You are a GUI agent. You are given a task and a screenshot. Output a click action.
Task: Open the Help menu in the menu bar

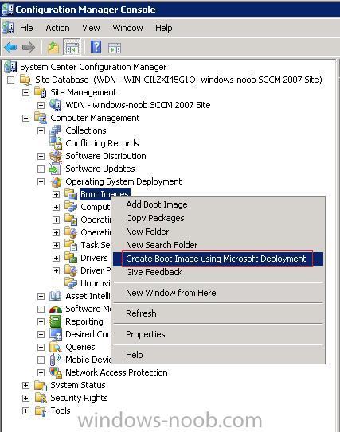(164, 28)
